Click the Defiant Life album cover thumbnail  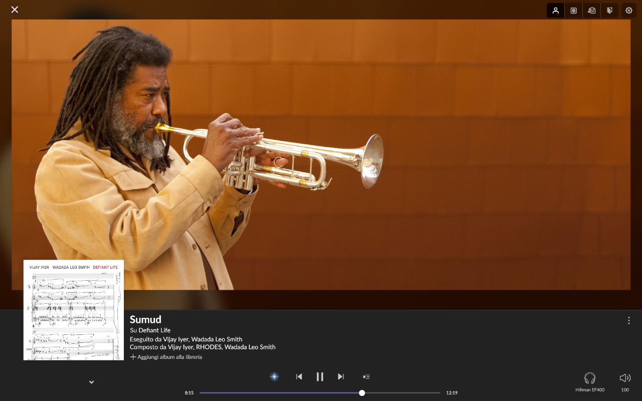pyautogui.click(x=74, y=310)
